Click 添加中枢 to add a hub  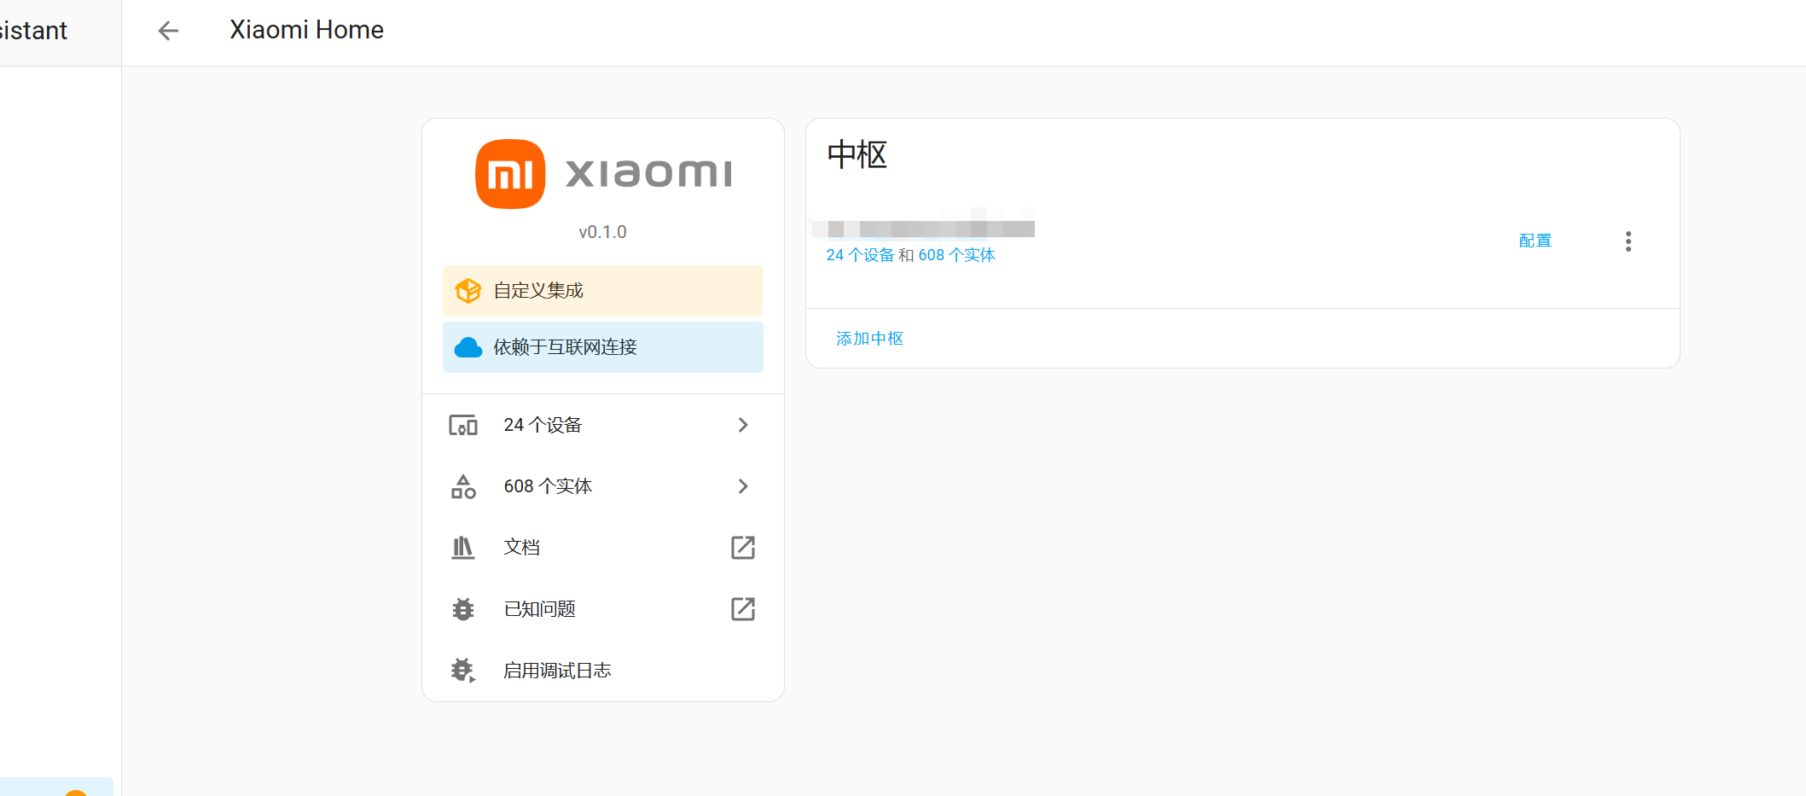pyautogui.click(x=869, y=339)
